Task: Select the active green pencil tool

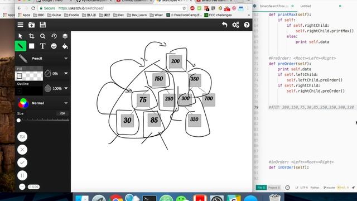Action: (21, 46)
